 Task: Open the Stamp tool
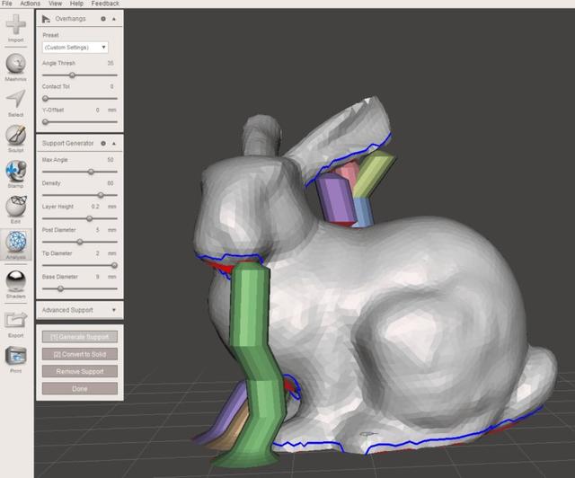(x=15, y=171)
